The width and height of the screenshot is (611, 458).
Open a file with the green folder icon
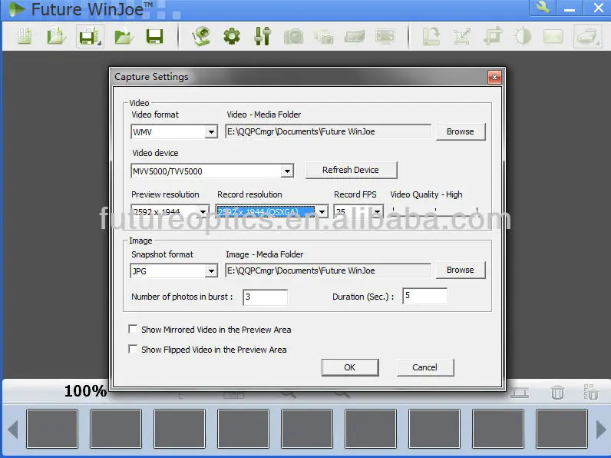(x=124, y=37)
